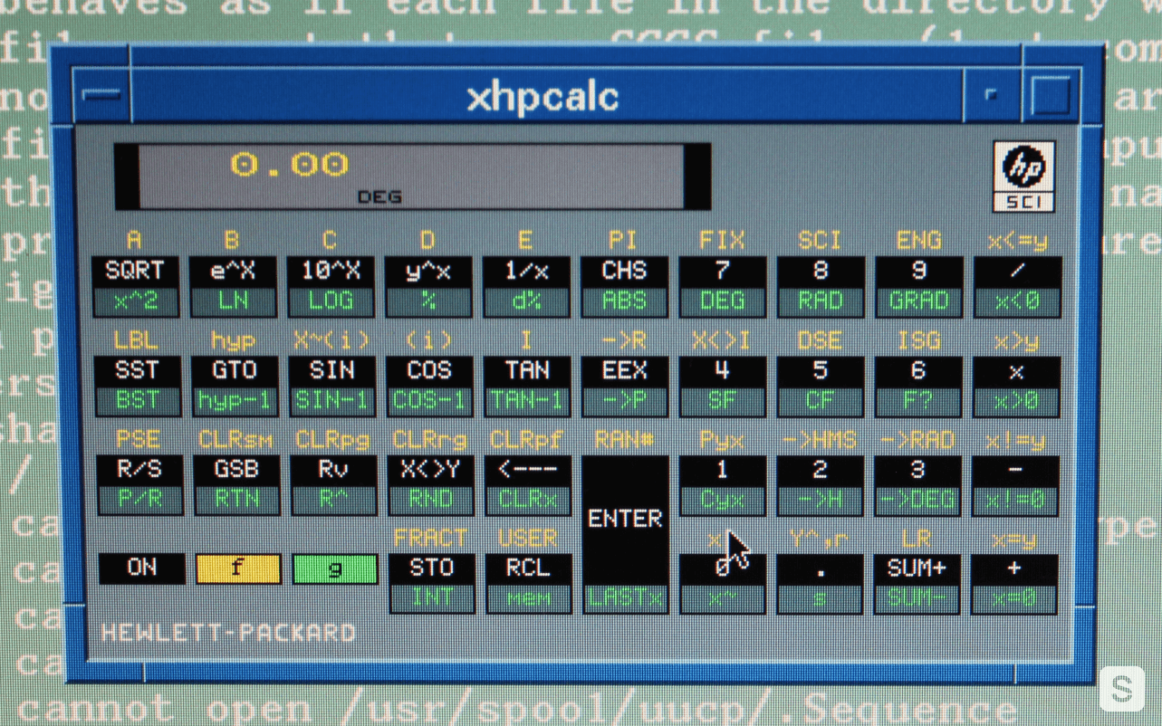This screenshot has width=1162, height=726.
Task: Click the calculator display showing 0.00
Action: pos(412,177)
